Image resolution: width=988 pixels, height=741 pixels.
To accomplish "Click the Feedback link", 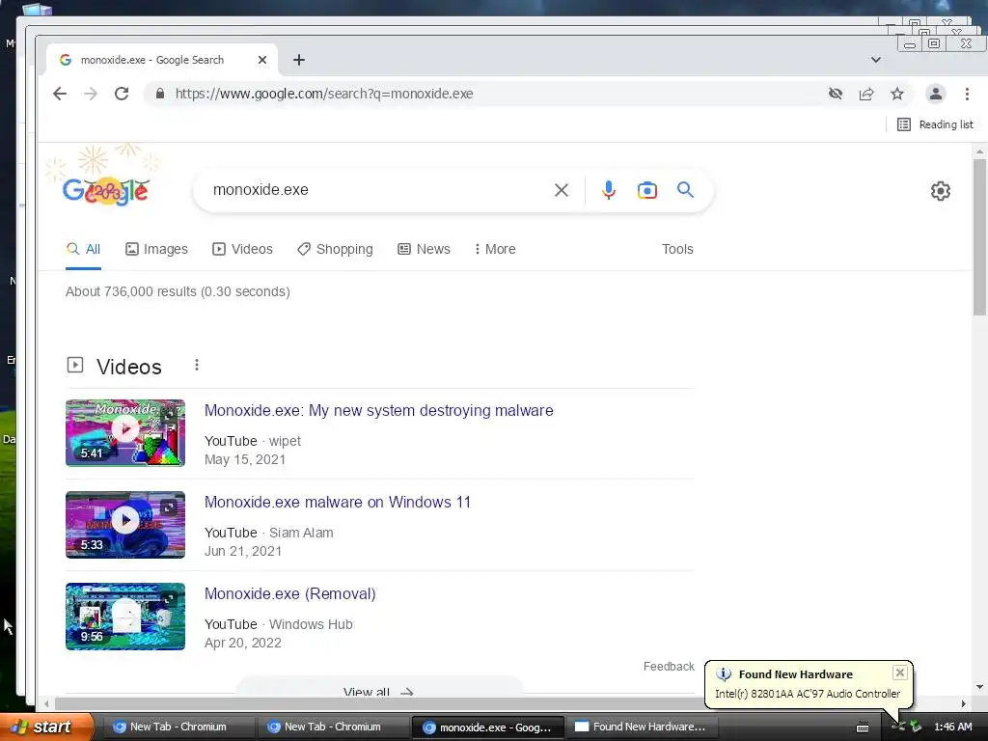I will [669, 667].
